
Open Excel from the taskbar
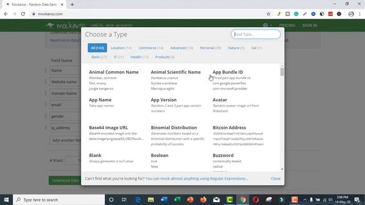point(177,200)
